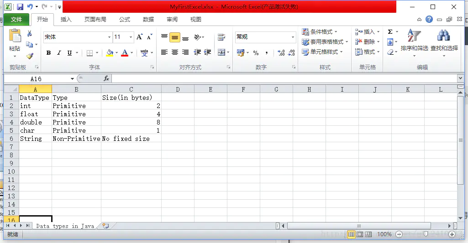Click the merge and center icon
Image resolution: width=468 pixels, height=243 pixels.
coord(221,52)
